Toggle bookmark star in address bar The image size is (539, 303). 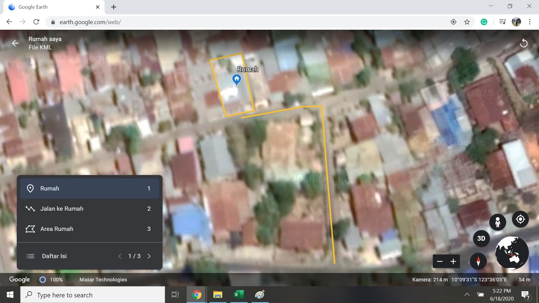point(467,22)
